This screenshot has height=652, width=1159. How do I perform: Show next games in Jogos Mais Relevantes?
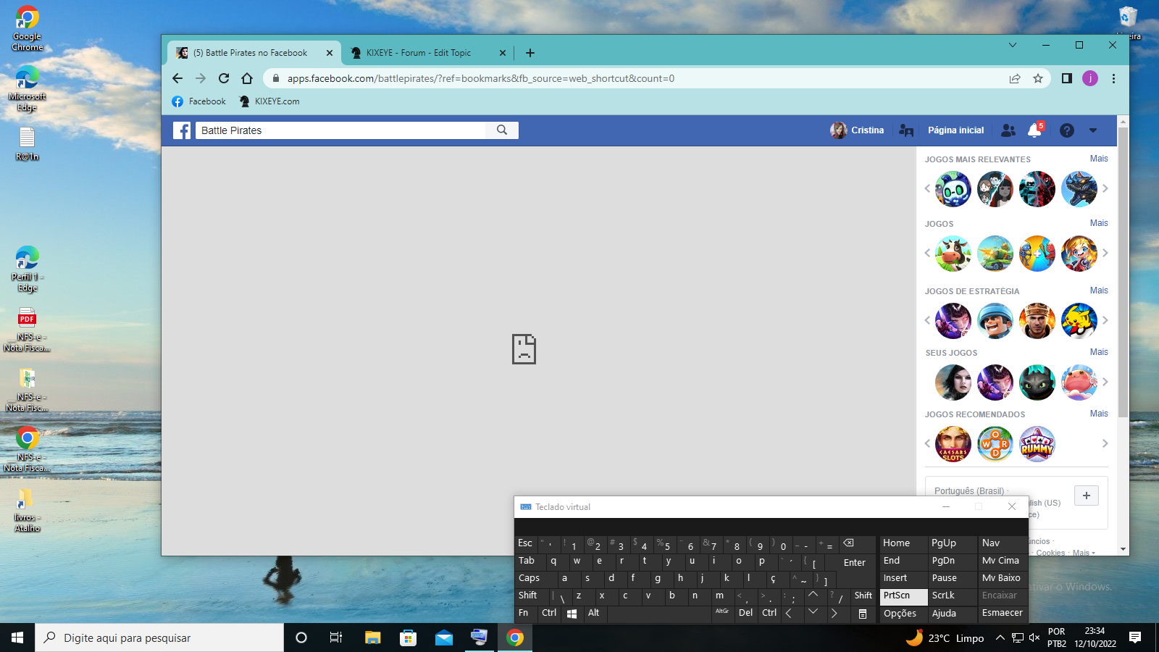[1105, 188]
